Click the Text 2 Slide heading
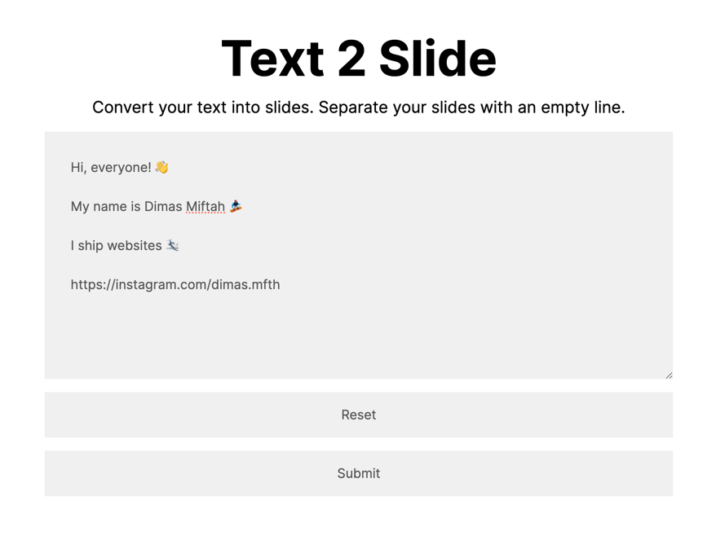This screenshot has width=716, height=540. 358,57
